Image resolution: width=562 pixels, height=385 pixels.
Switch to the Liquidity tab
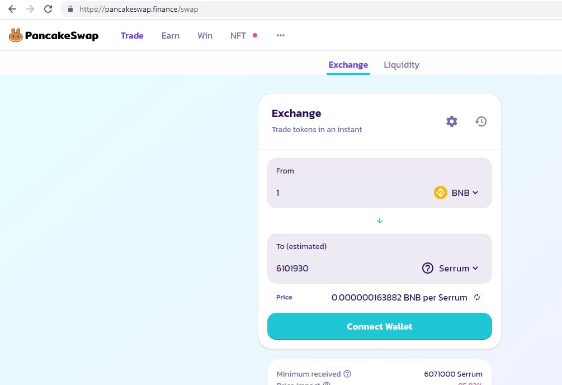tap(402, 65)
